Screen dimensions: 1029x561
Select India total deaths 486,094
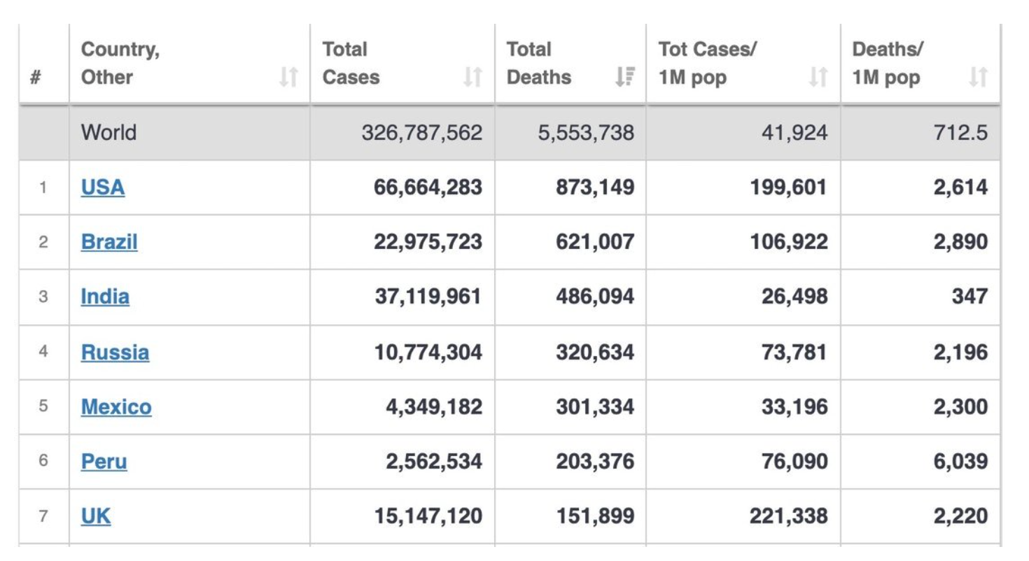[x=596, y=296]
